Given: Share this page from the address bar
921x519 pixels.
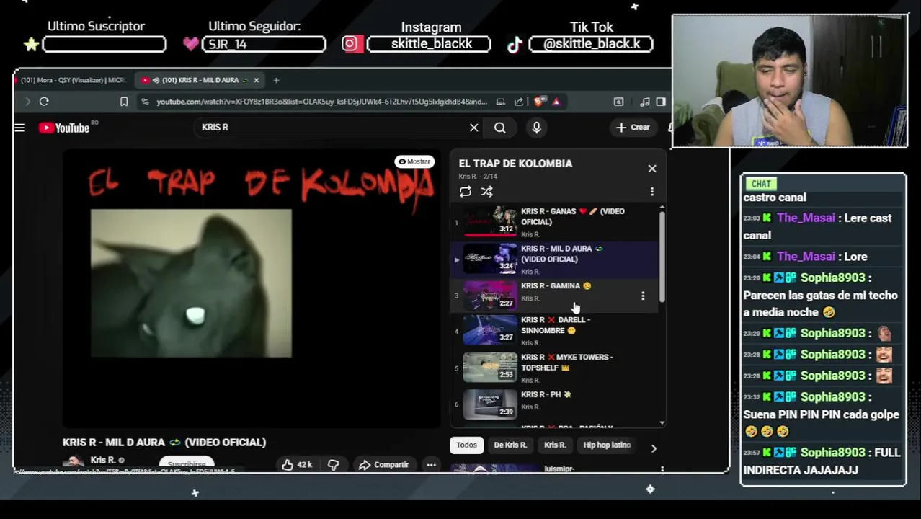Looking at the screenshot, I should click(519, 102).
